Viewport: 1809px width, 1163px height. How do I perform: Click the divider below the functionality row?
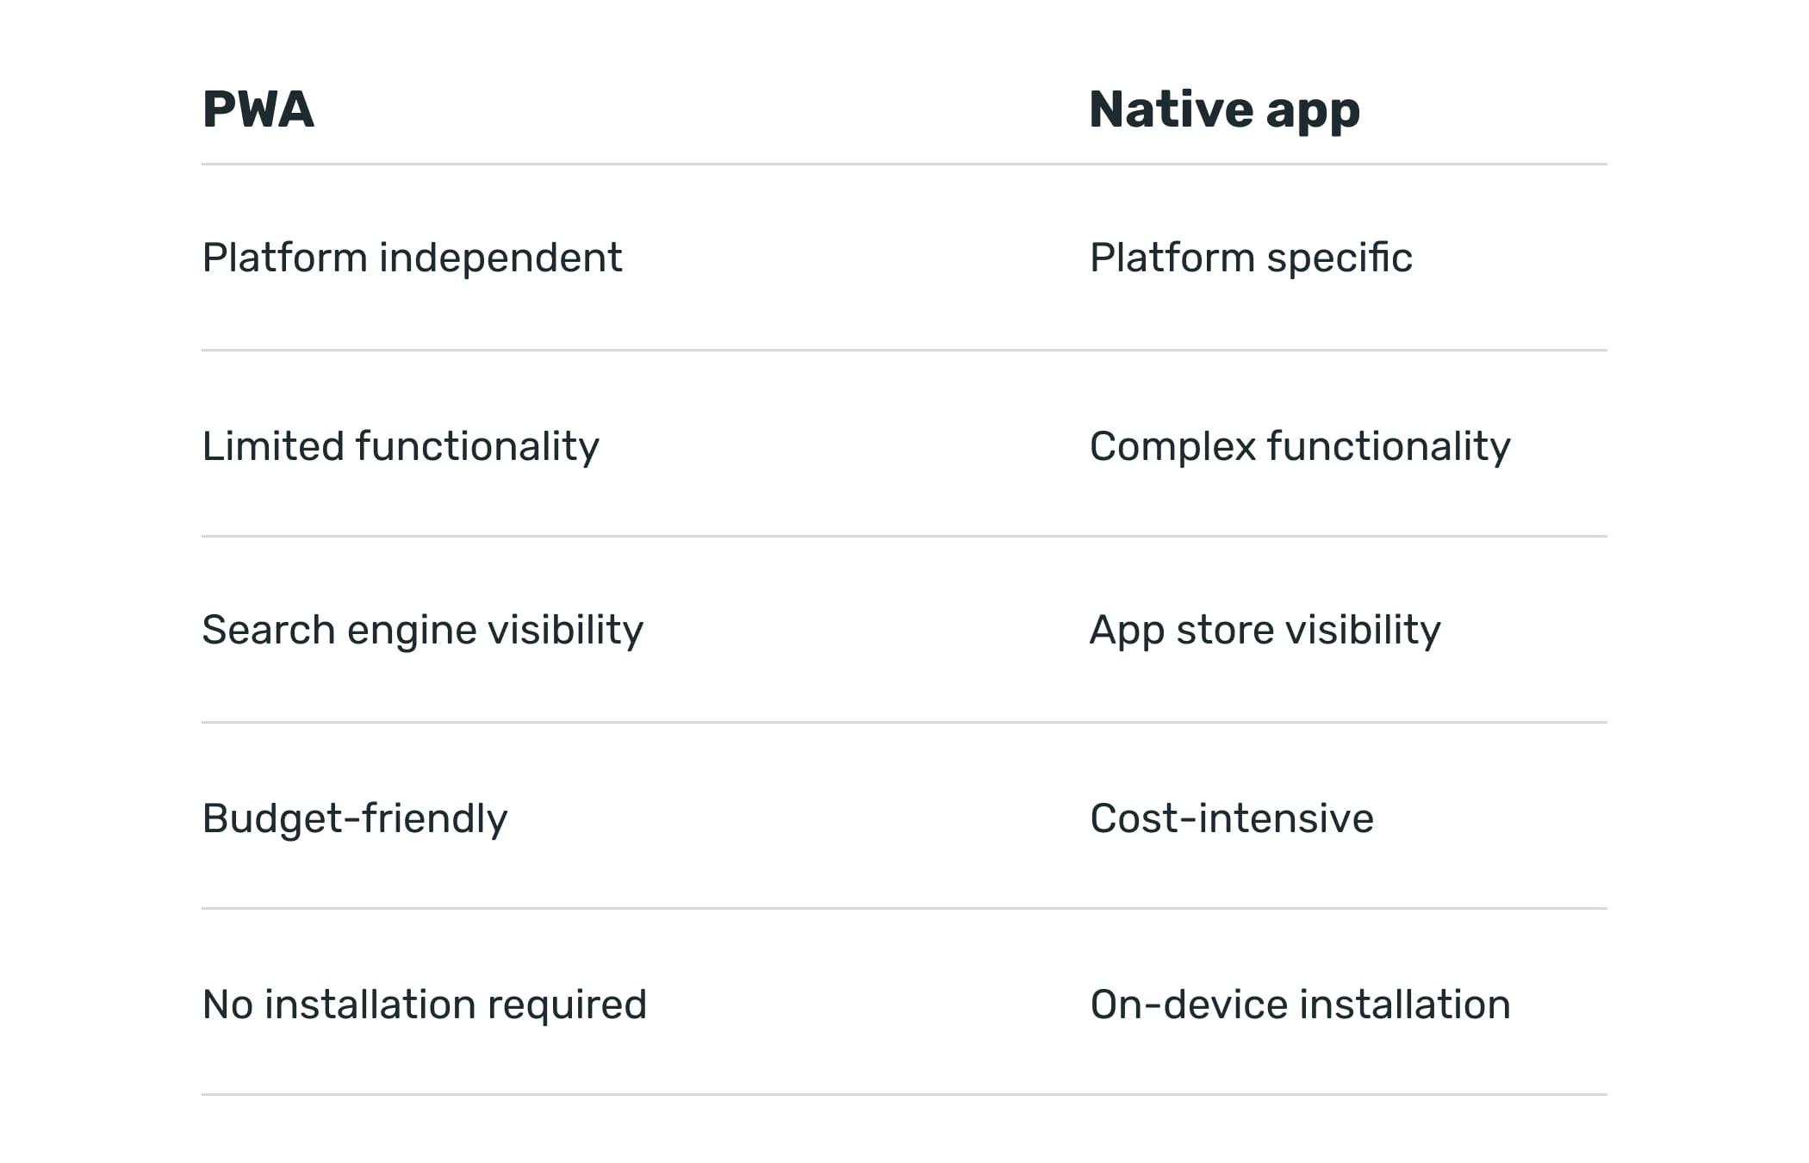tap(904, 536)
